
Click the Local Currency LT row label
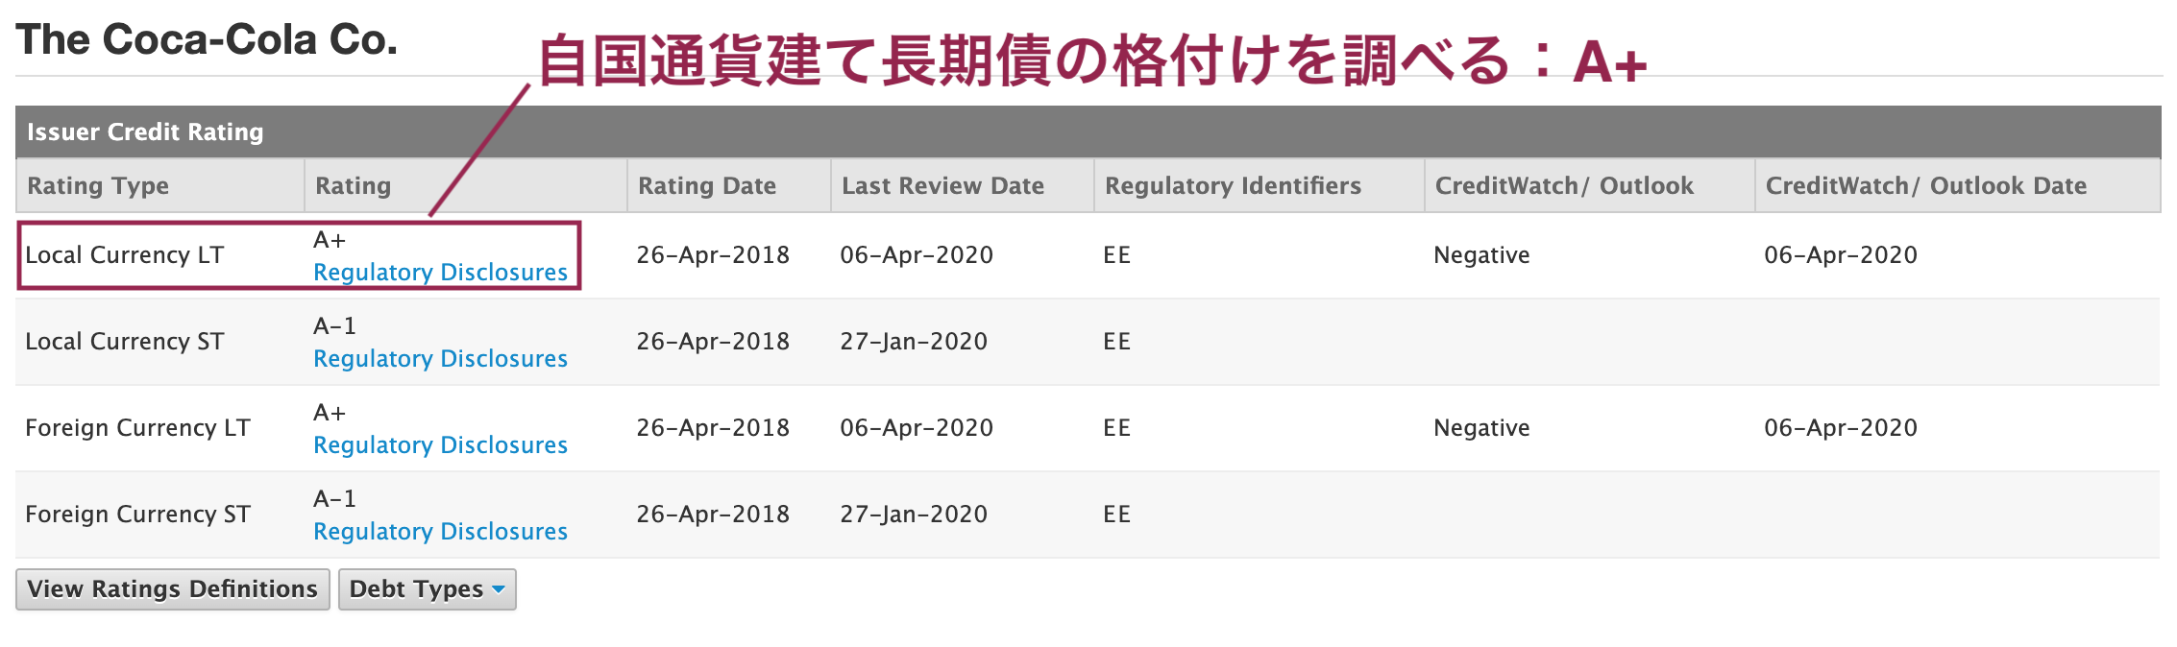coord(125,255)
